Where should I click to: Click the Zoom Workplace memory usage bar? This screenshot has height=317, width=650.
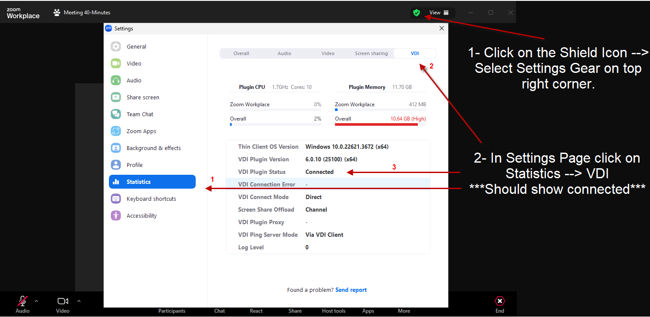coord(381,110)
